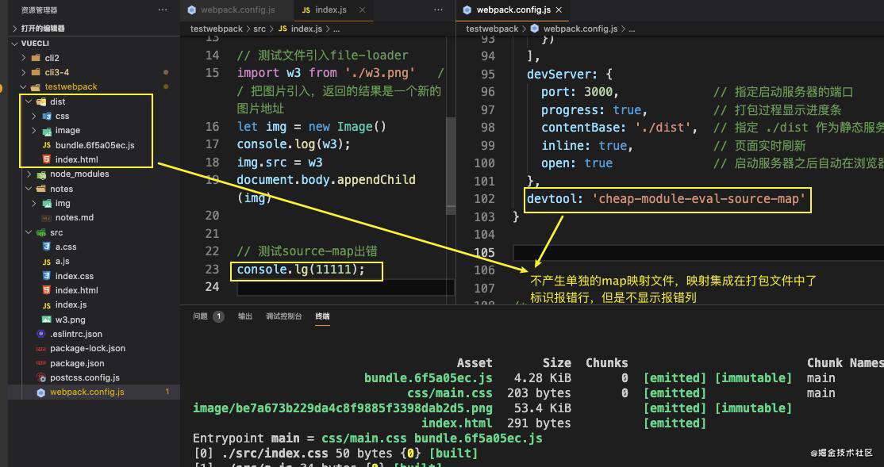Collapse the src folder chevron
884x467 pixels.
point(29,232)
